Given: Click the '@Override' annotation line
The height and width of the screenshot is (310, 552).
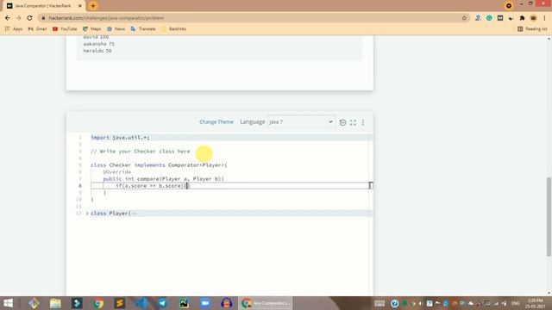Looking at the screenshot, I should pos(117,172).
